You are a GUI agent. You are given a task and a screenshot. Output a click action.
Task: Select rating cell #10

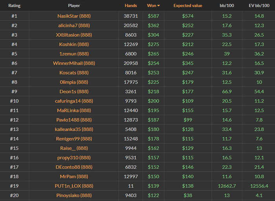(15, 101)
